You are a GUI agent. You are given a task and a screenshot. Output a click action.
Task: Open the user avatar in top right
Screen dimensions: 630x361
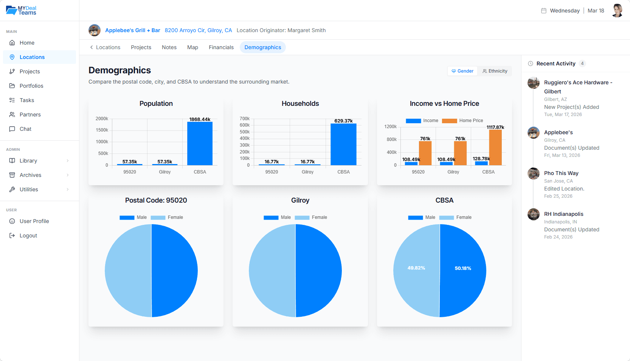(x=617, y=11)
